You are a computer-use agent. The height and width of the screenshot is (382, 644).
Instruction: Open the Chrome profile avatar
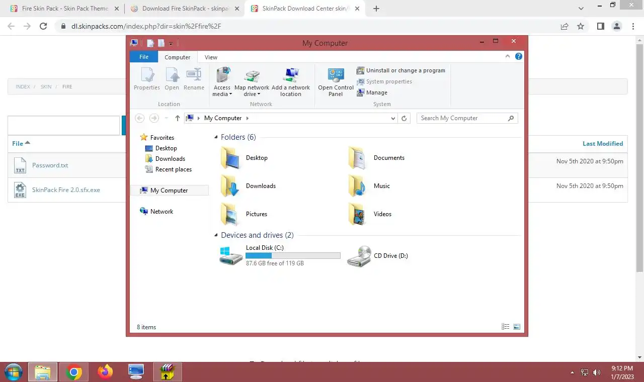point(617,26)
